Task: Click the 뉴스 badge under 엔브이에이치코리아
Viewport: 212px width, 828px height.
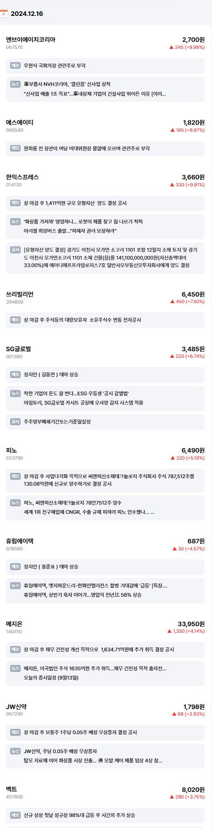Action: point(15,84)
